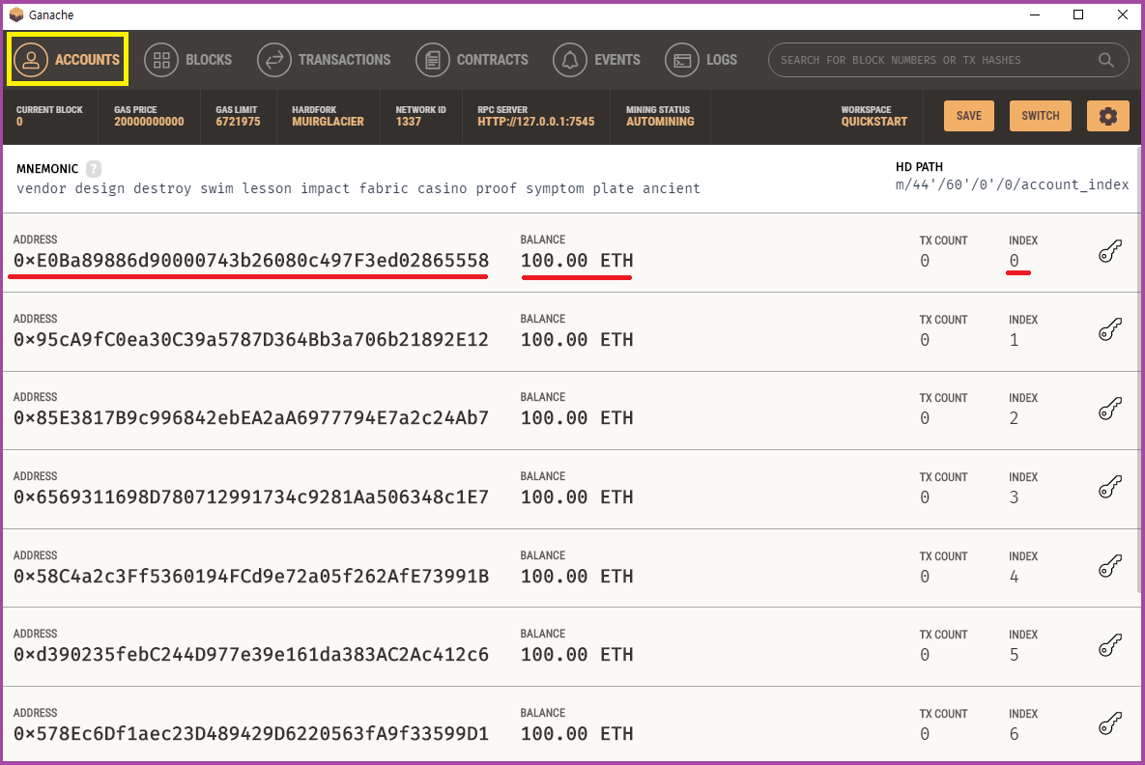Show private key for index 2 account
The height and width of the screenshot is (765, 1145).
(x=1110, y=410)
